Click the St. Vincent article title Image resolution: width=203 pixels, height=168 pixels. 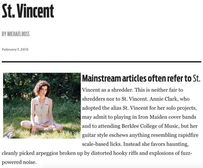(x=28, y=11)
